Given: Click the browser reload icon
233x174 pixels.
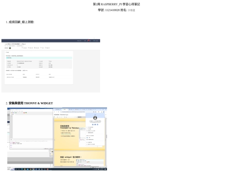Looking at the screenshot, I should tap(58, 112).
